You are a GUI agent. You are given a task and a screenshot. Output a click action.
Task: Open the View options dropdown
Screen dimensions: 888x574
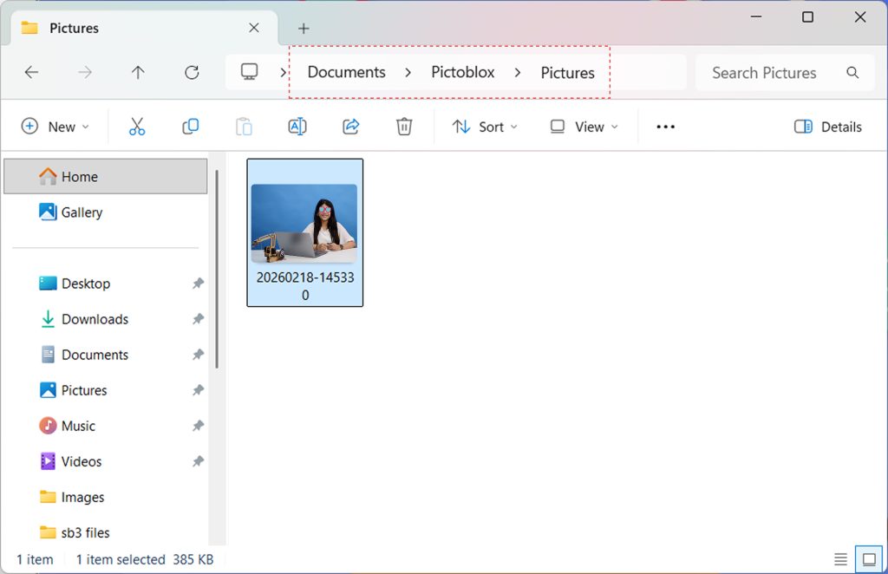point(584,127)
